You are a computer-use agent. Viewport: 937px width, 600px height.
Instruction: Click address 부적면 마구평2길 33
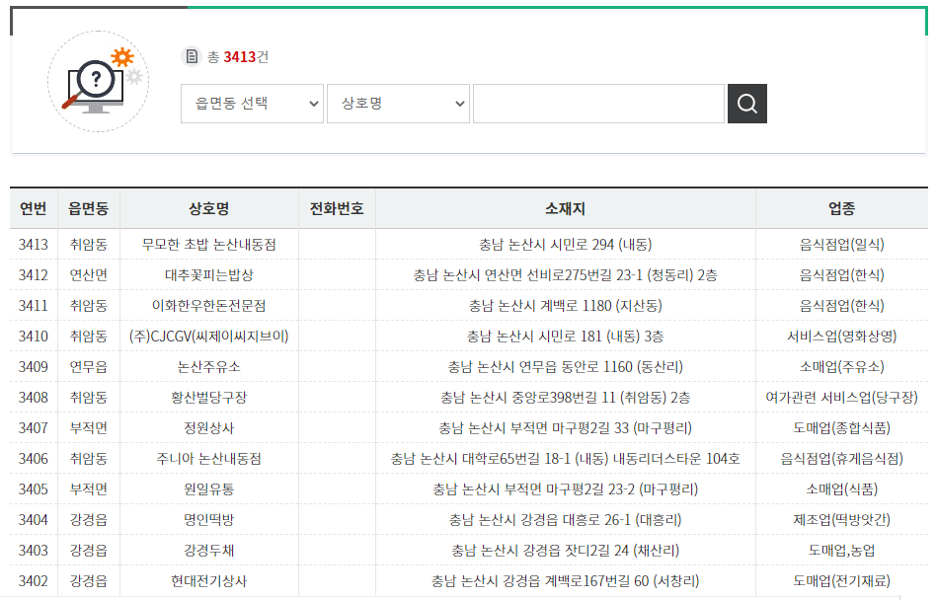tap(566, 428)
